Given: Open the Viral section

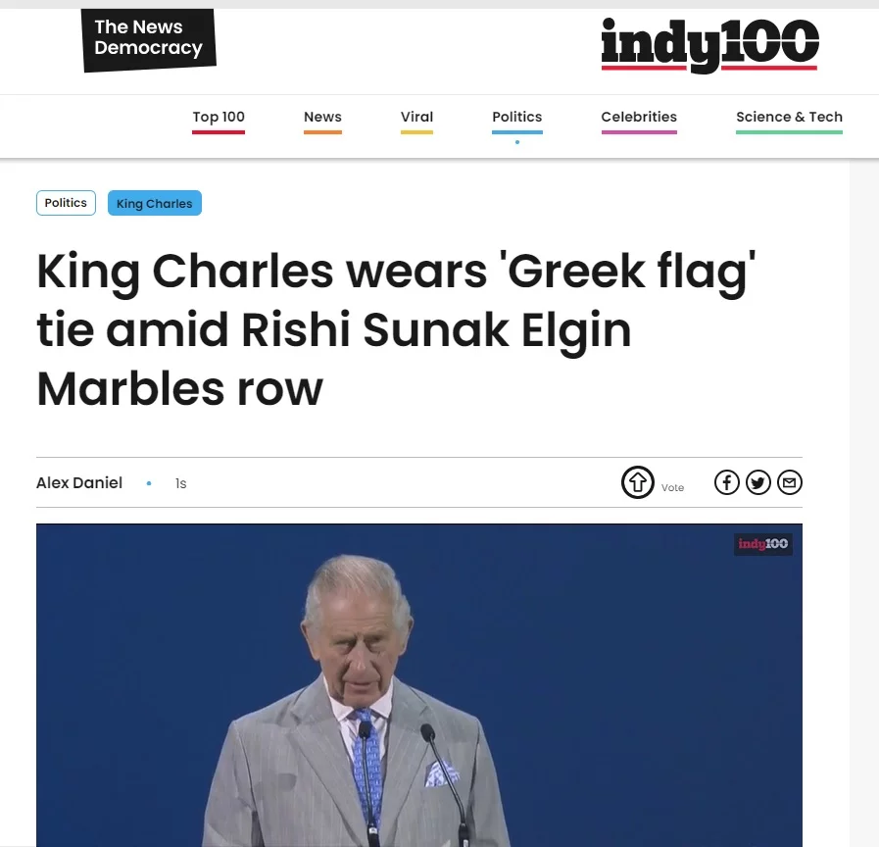Looking at the screenshot, I should click(x=416, y=117).
